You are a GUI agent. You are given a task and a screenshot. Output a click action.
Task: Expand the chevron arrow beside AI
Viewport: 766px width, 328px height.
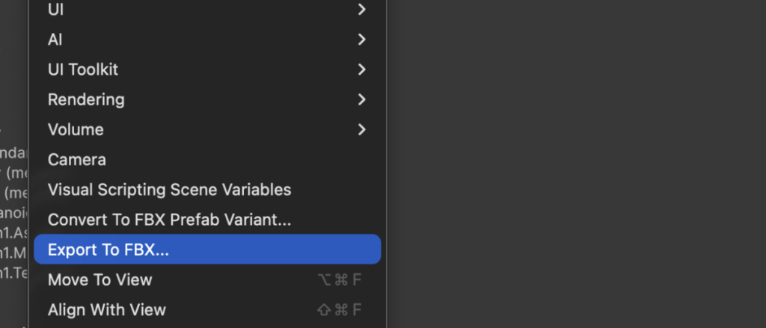click(x=362, y=40)
